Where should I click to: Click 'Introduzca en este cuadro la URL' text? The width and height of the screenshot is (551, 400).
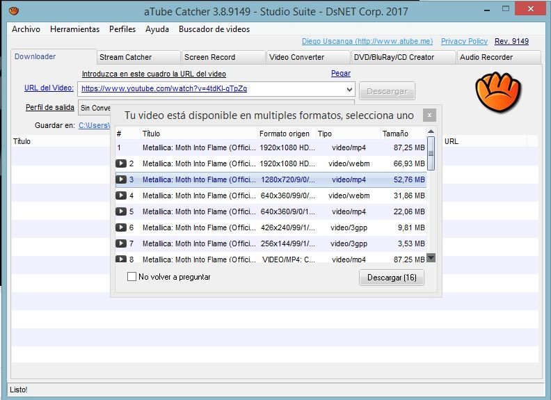(154, 74)
